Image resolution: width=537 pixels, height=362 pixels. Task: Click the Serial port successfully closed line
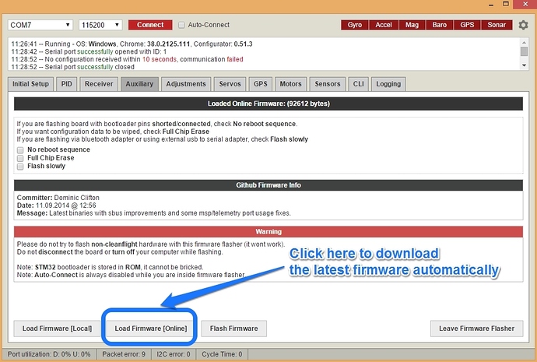pos(72,67)
